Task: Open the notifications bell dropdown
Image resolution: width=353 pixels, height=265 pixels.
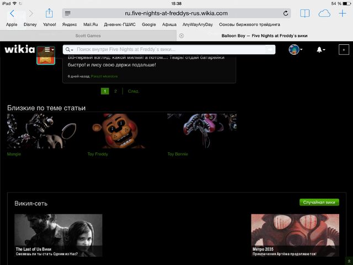Action: tap(320, 50)
